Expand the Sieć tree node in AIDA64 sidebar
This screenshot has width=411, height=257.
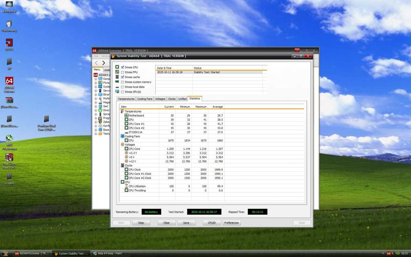click(x=96, y=106)
